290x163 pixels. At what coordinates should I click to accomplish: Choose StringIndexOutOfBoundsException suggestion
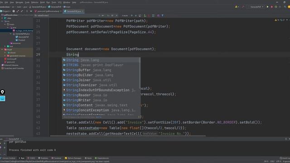pyautogui.click(x=101, y=90)
